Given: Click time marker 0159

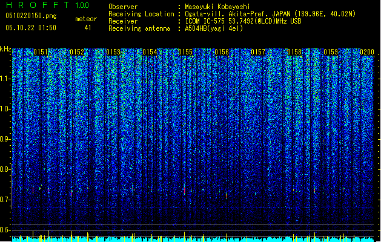Looking at the screenshot, I should (331, 52).
